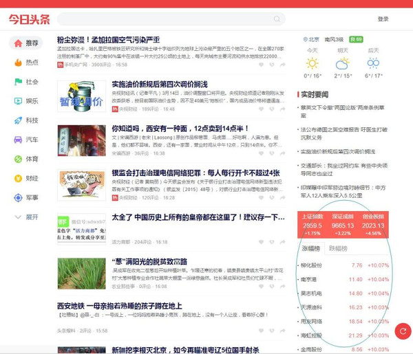Viewport: 413px width, 354px height.
Task: Open 科技 rocket icon in sidebar
Action: [x=18, y=120]
